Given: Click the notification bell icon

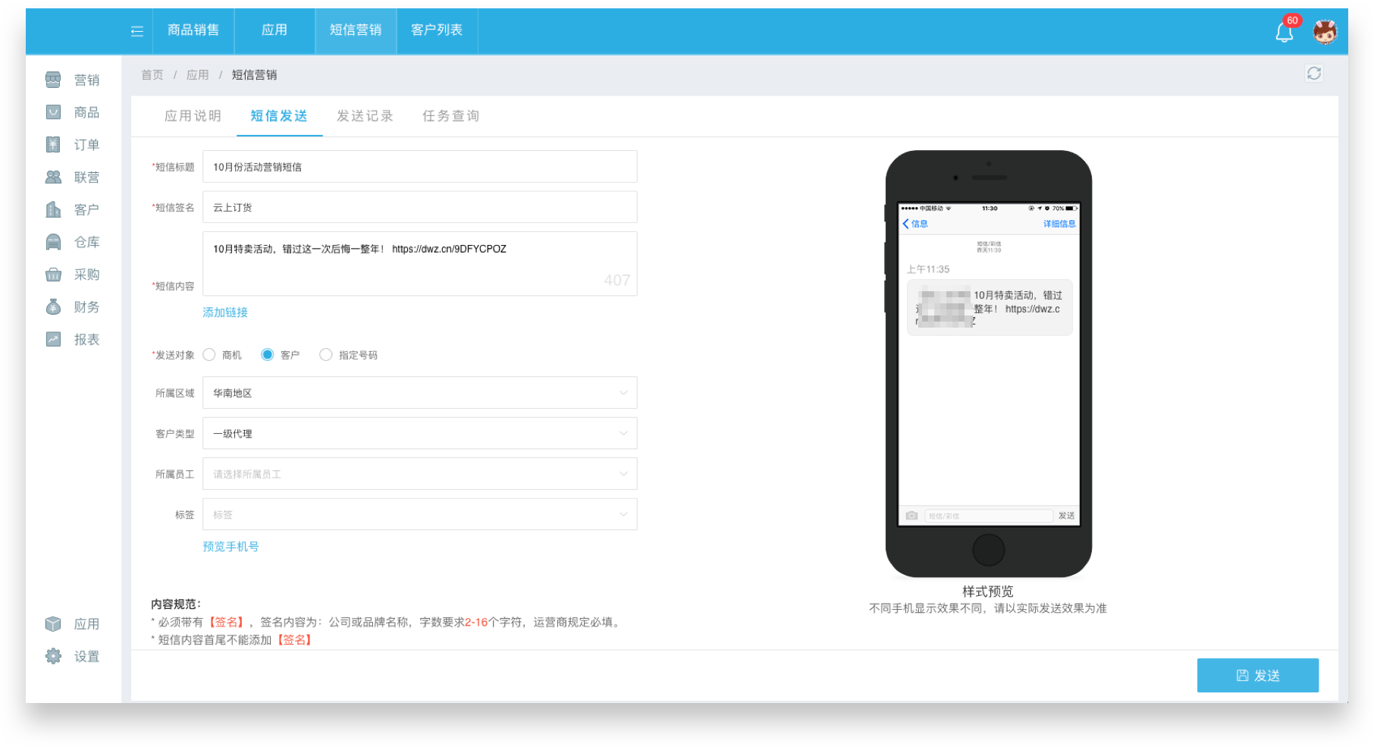Looking at the screenshot, I should (x=1284, y=32).
